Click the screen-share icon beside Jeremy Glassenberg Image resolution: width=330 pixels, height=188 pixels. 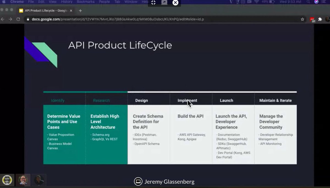(x=138, y=181)
